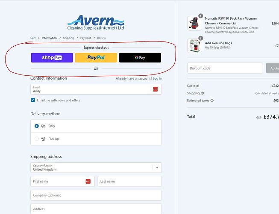
Task: Select the Review breadcrumb step
Action: [x=101, y=38]
